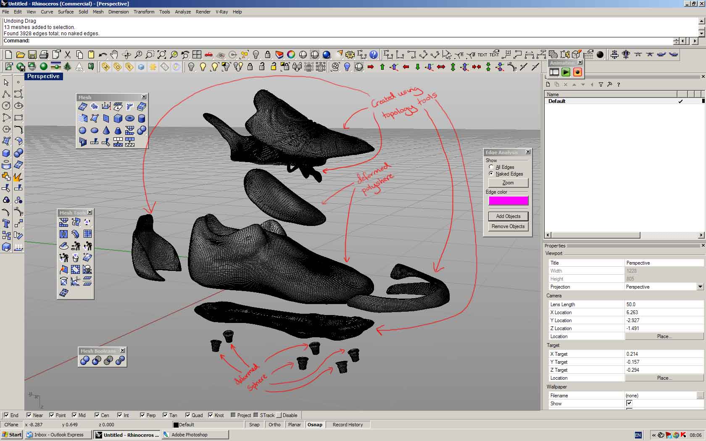Toggle the Mid osnap checkbox
This screenshot has height=441, width=706.
(x=74, y=415)
